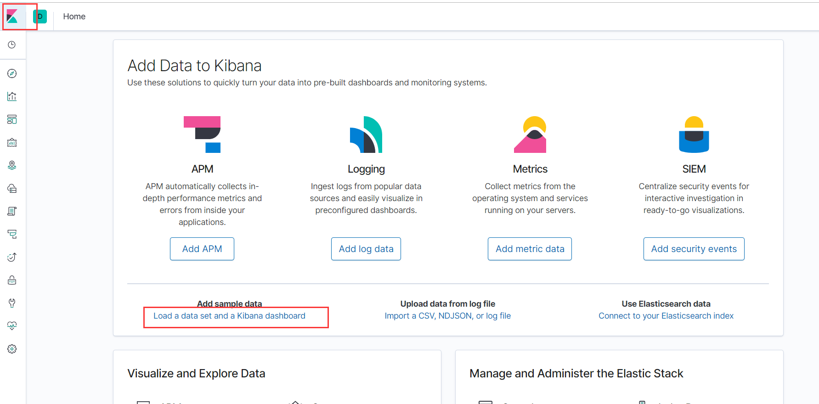Click the APM product logo
The image size is (819, 404).
(202, 135)
